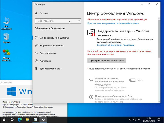Image resolution: width=164 pixels, height=123 pixels.
Task: Open notification center icon
Action: 159,120
